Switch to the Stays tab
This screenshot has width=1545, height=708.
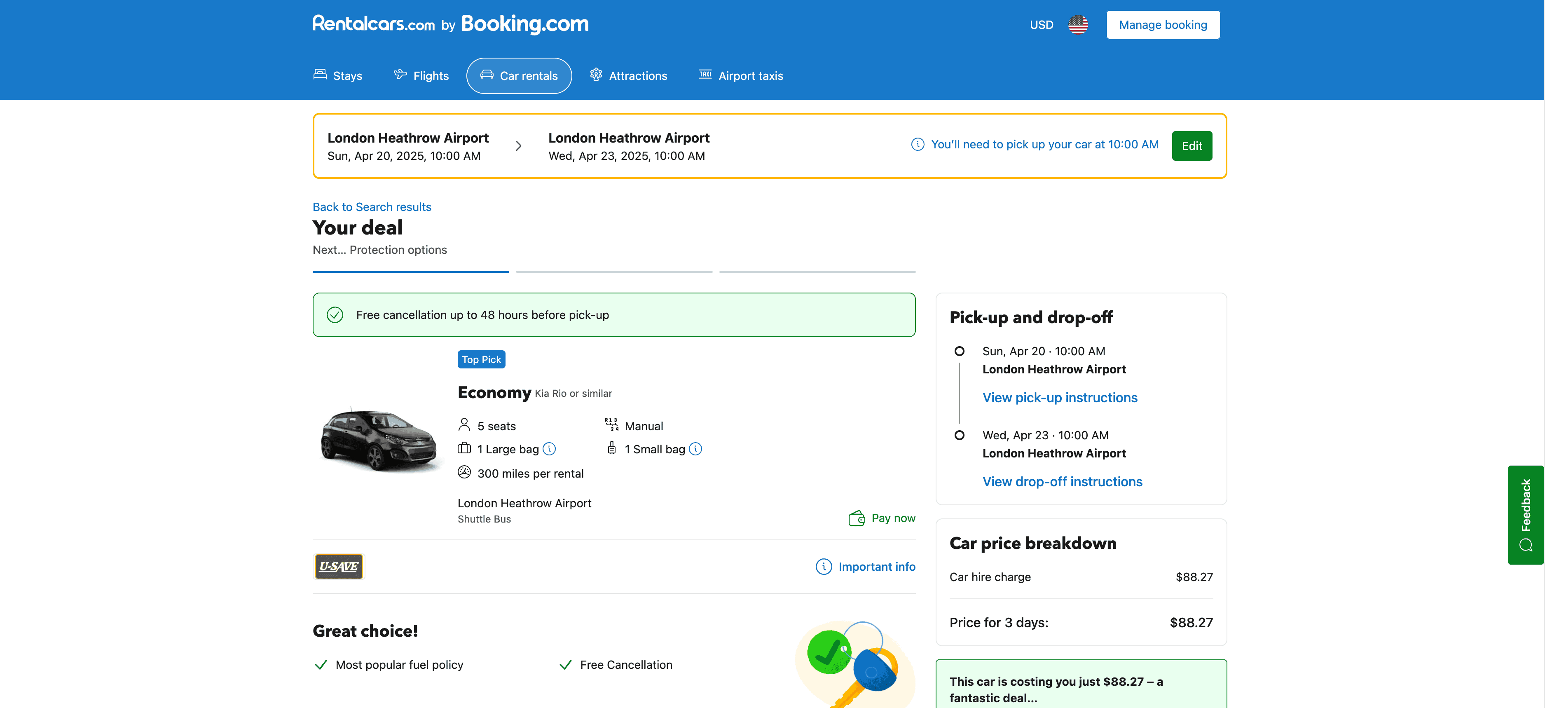click(338, 75)
